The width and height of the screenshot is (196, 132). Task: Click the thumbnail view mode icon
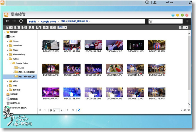pos(182,27)
